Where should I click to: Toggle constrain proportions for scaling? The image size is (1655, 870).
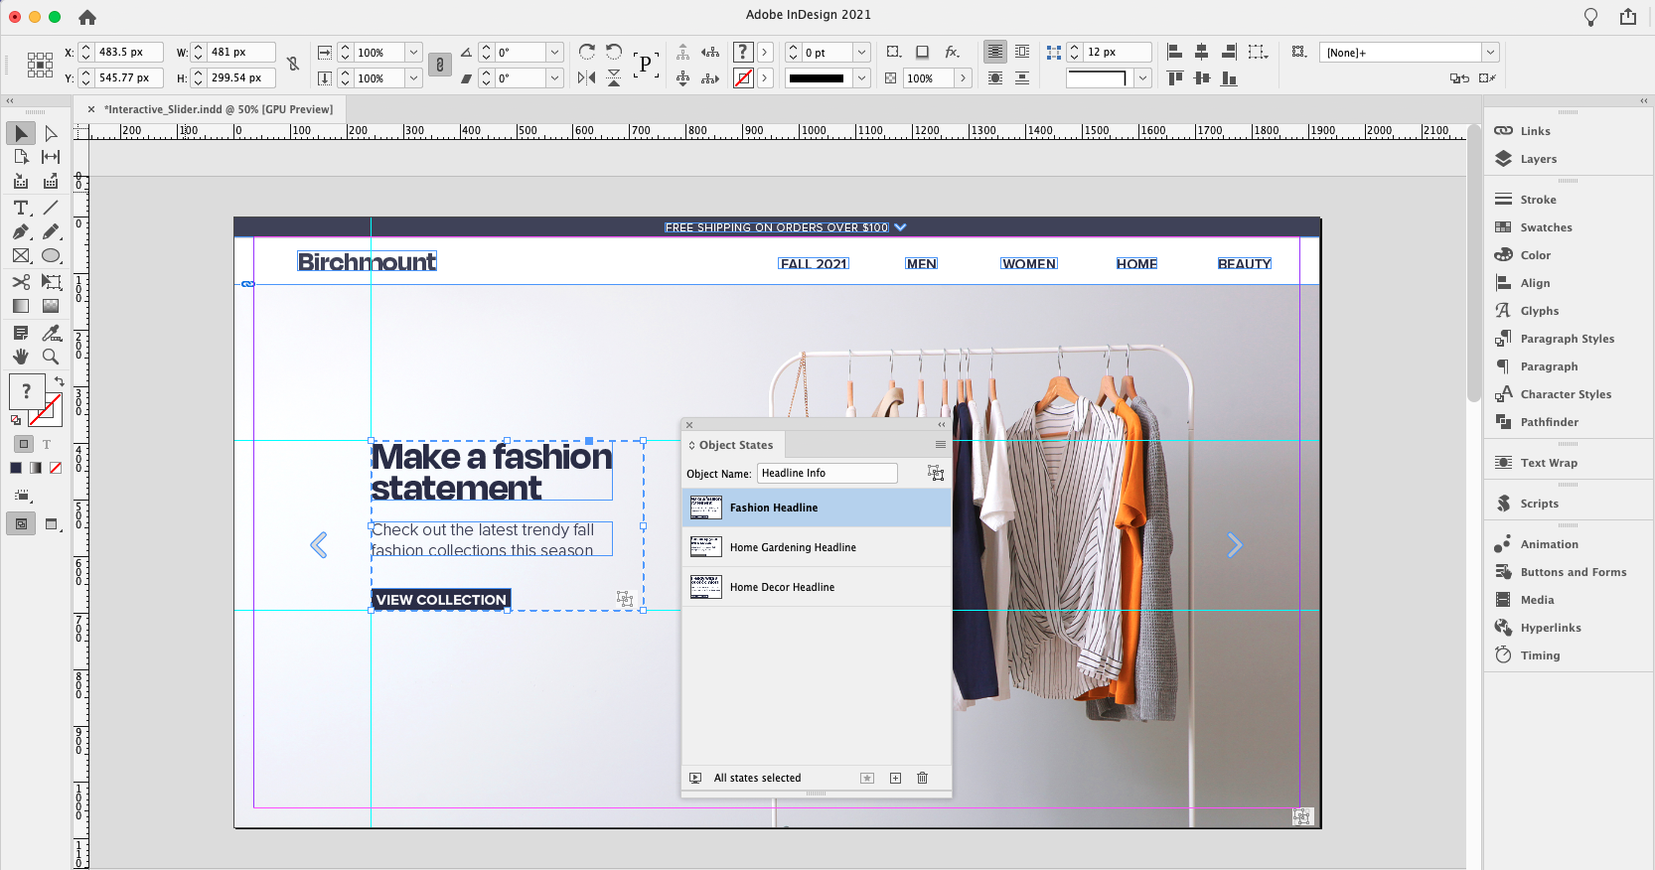440,65
